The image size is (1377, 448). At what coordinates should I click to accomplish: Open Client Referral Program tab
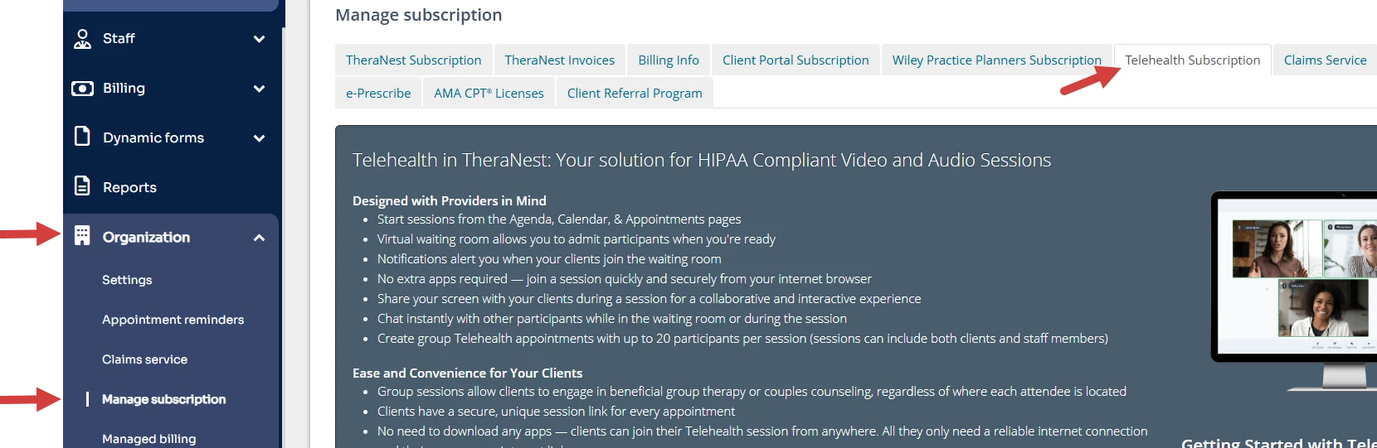(635, 94)
